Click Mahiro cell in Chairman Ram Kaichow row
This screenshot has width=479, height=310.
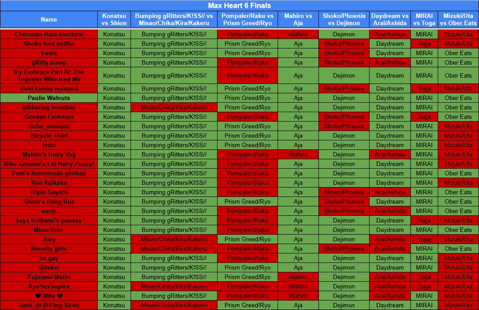[x=298, y=34]
